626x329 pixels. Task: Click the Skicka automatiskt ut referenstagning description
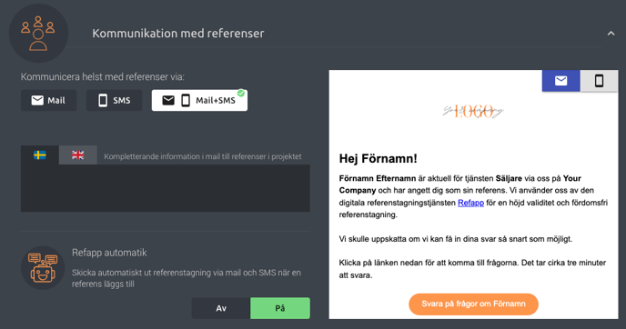tap(187, 278)
